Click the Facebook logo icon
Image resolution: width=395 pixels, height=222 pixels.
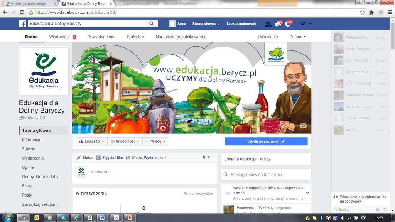(22, 24)
